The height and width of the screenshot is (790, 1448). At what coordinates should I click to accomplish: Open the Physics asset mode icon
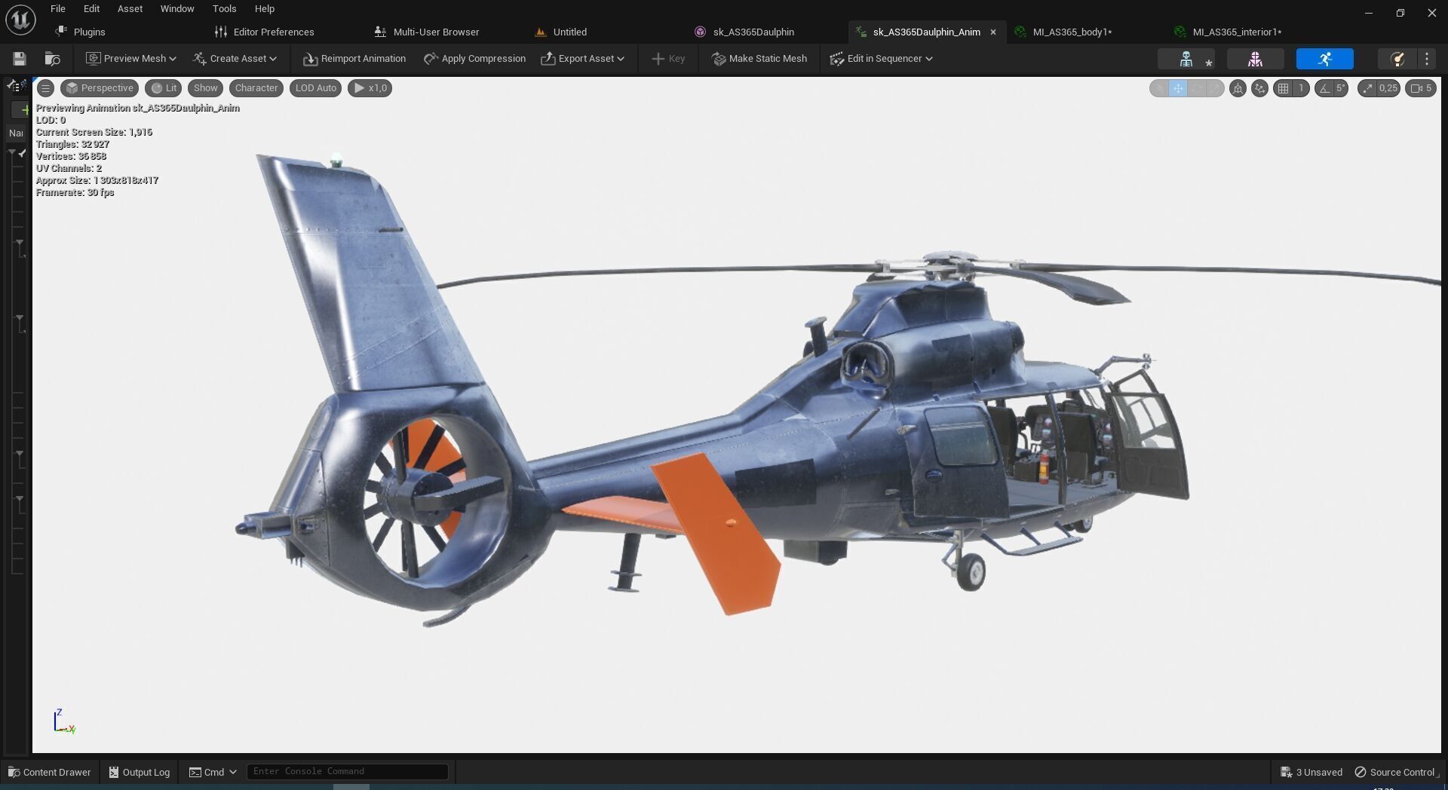pos(1397,59)
